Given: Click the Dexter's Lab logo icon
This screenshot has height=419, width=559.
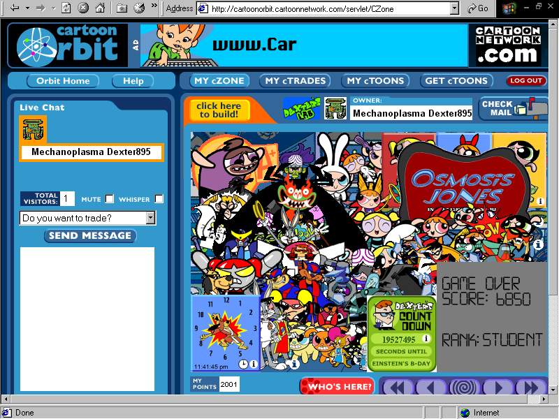Looking at the screenshot, I should click(301, 108).
